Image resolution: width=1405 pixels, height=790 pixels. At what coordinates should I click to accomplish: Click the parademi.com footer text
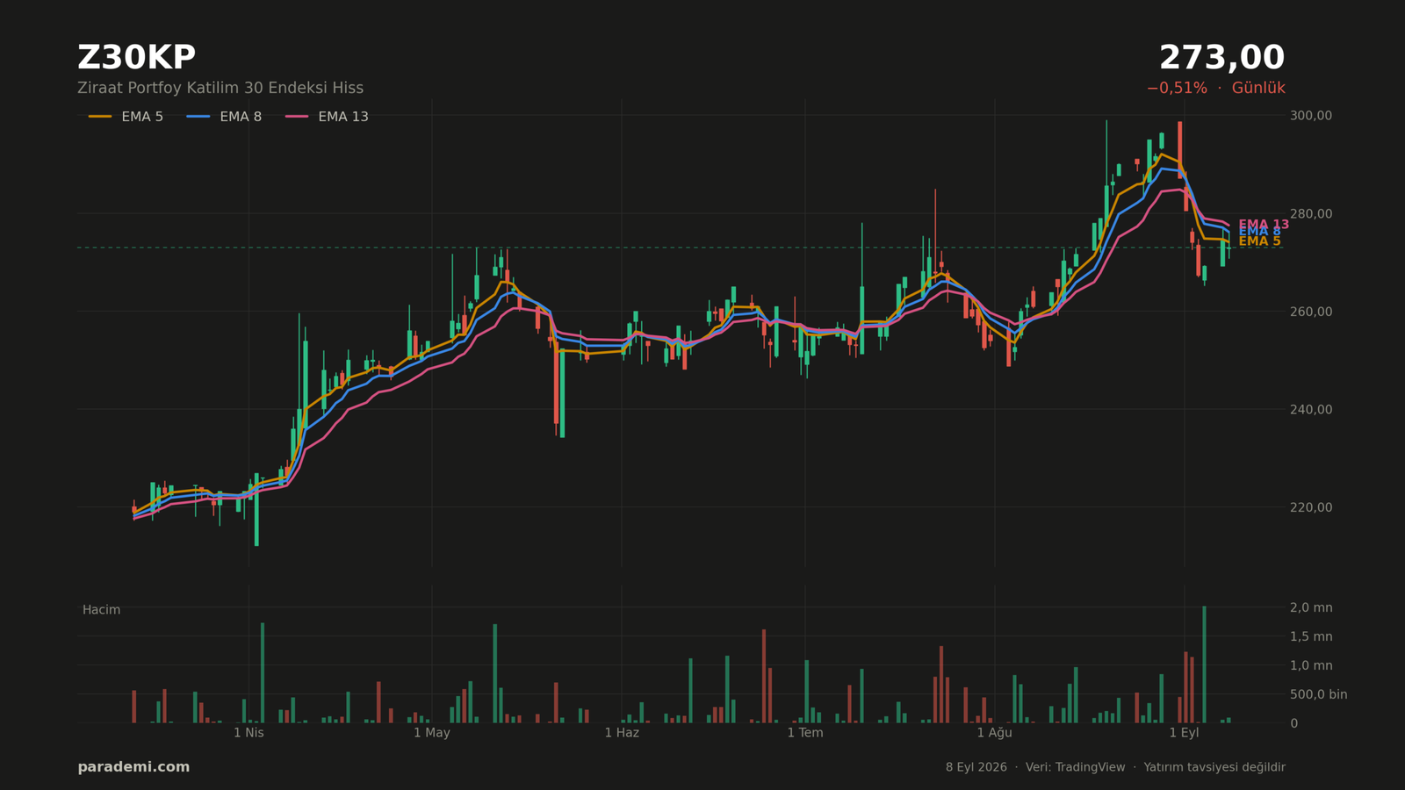click(133, 767)
